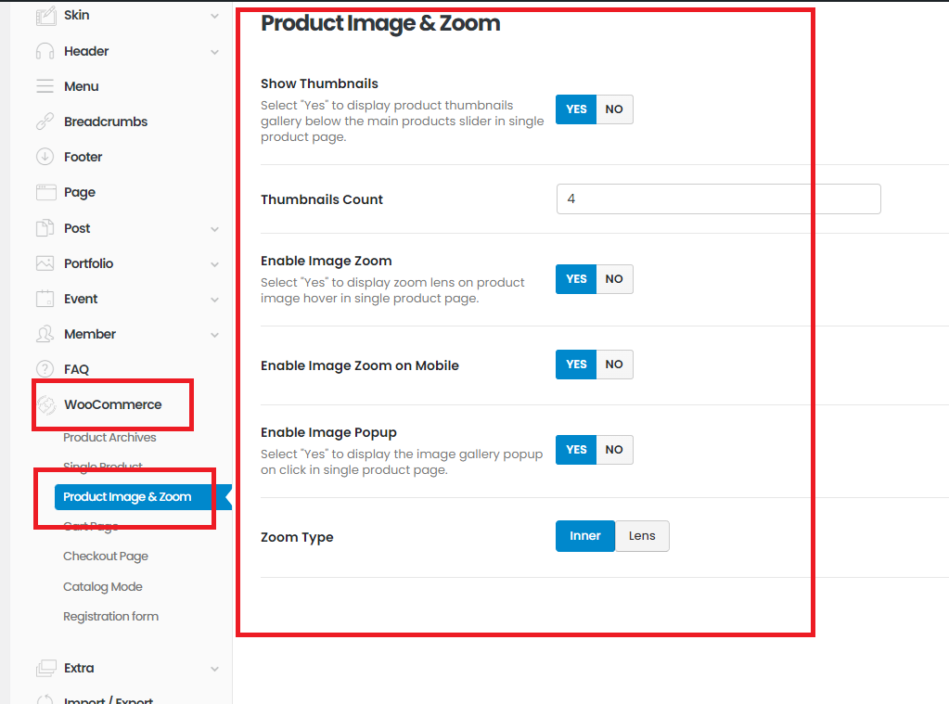Open the Product Archives submenu item
This screenshot has height=704, width=949.
pos(109,438)
